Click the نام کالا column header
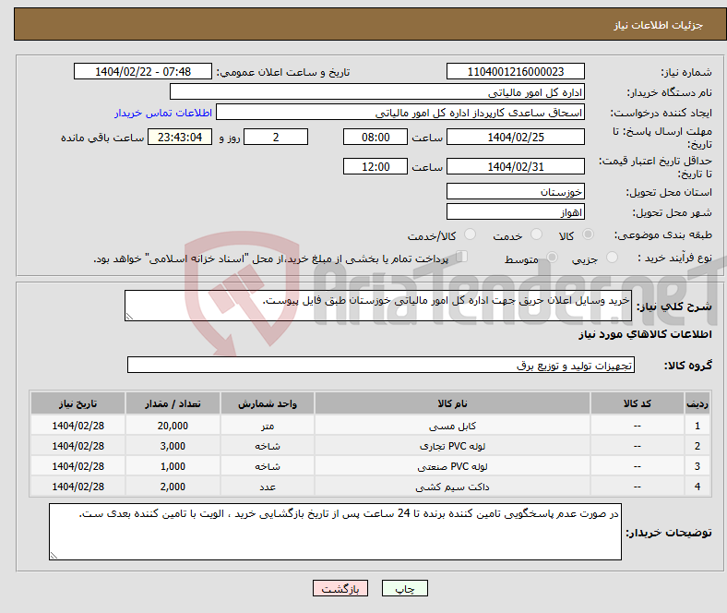The height and width of the screenshot is (613, 727). [x=452, y=403]
